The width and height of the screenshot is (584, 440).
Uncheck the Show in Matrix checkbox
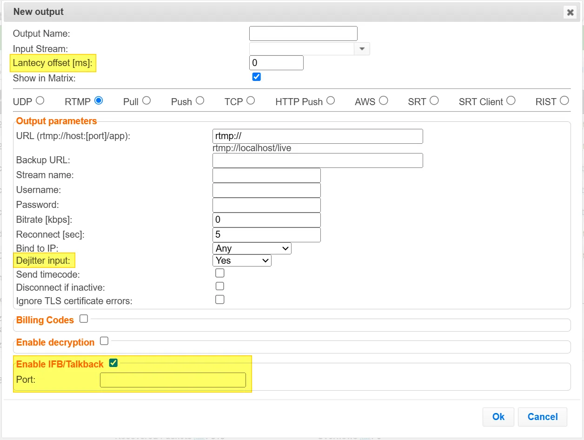click(x=257, y=77)
